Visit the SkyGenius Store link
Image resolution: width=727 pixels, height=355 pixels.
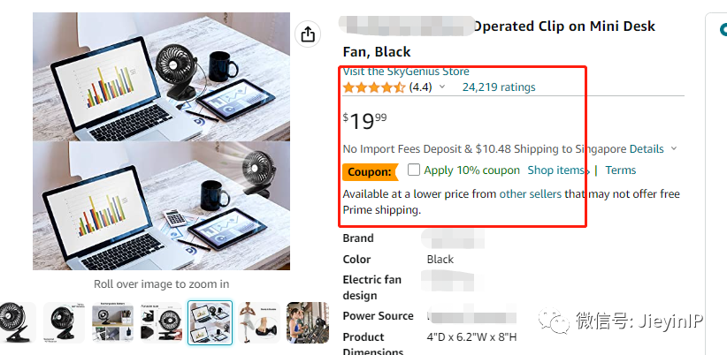pos(406,72)
